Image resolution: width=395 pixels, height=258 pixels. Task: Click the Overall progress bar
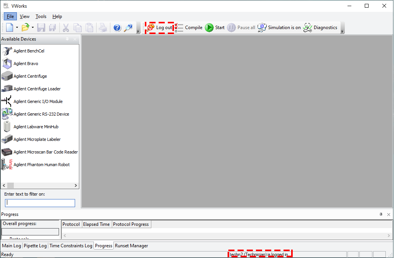[30, 232]
